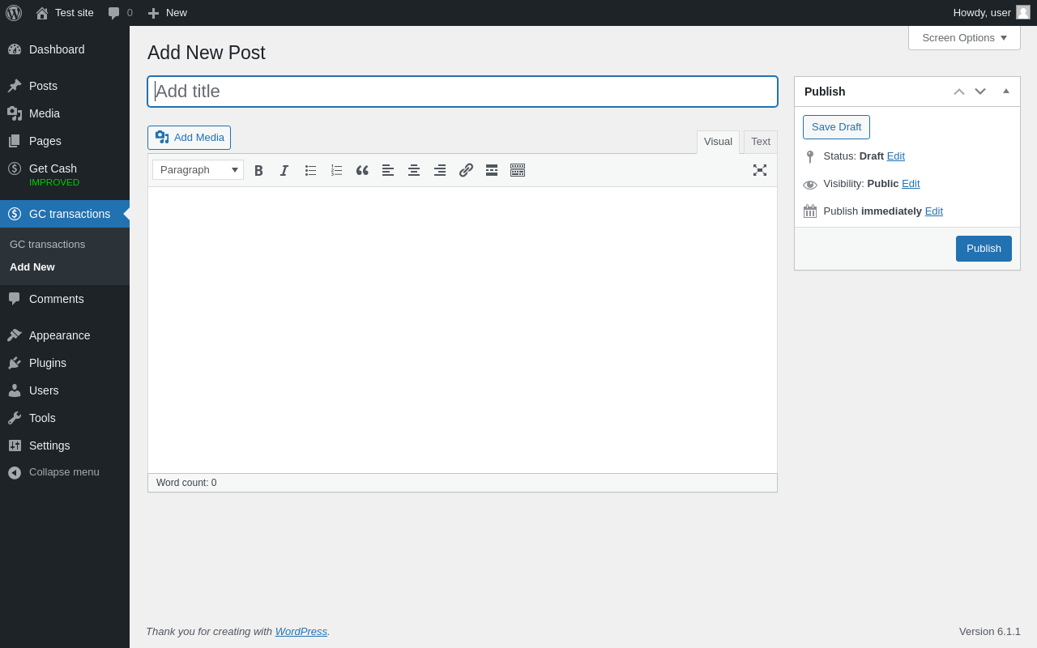Screen dimensions: 1037x648
Task: Click the Add Media button
Action: pos(189,138)
